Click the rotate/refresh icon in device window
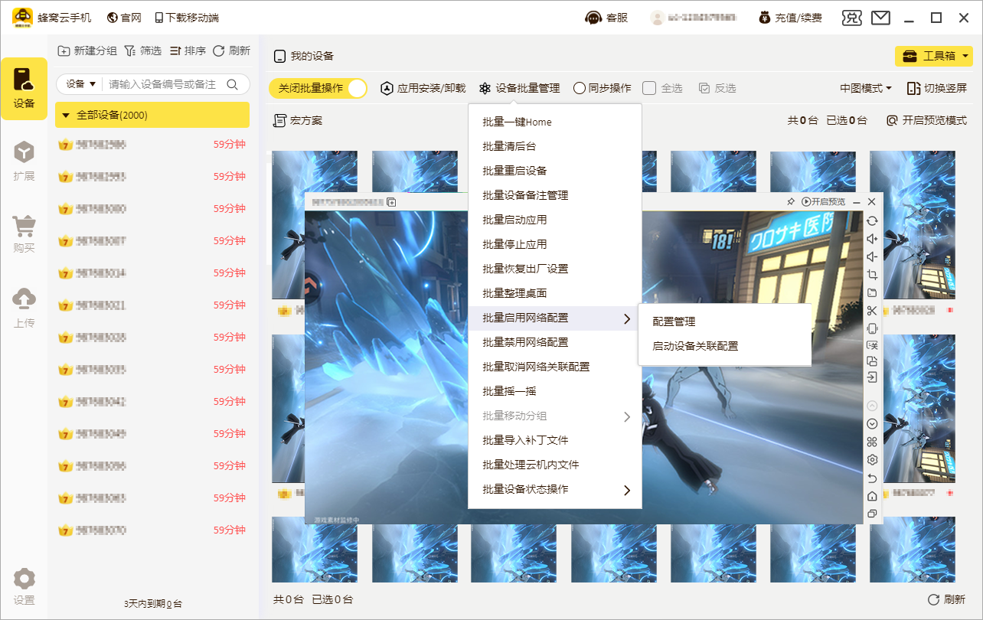The height and width of the screenshot is (620, 983). 871,220
